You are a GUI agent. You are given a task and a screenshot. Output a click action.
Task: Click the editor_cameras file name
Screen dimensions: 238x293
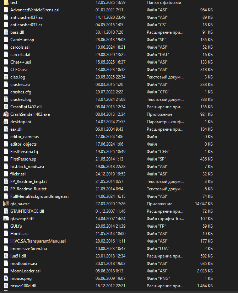[x=25, y=137]
